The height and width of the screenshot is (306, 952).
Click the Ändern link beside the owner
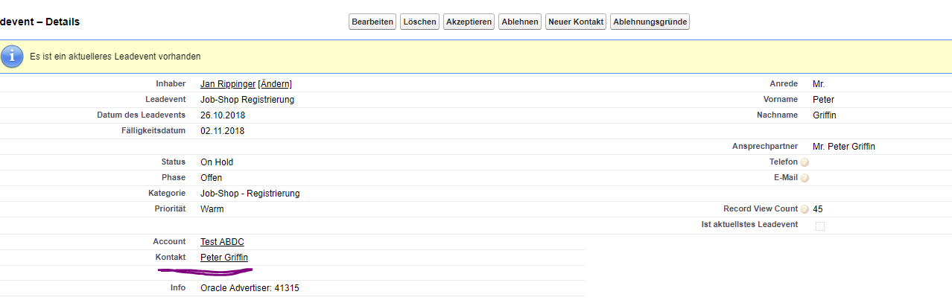coord(275,84)
